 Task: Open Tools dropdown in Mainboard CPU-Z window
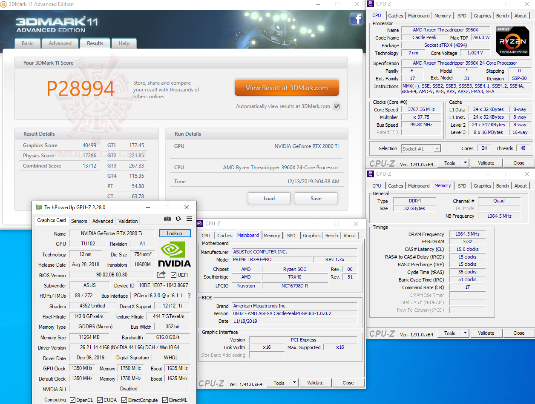(294, 383)
